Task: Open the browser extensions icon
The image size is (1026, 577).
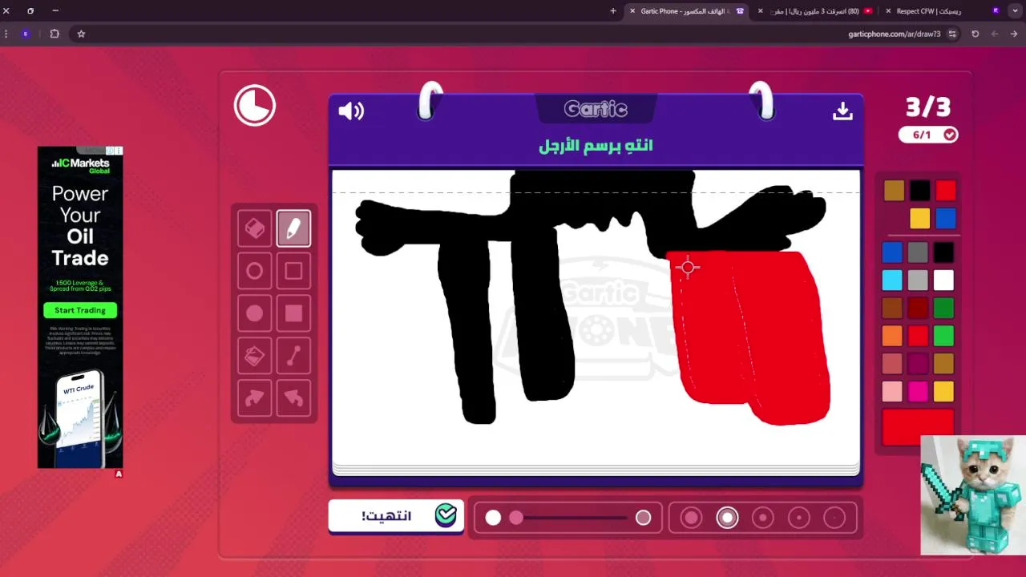Action: [x=55, y=34]
